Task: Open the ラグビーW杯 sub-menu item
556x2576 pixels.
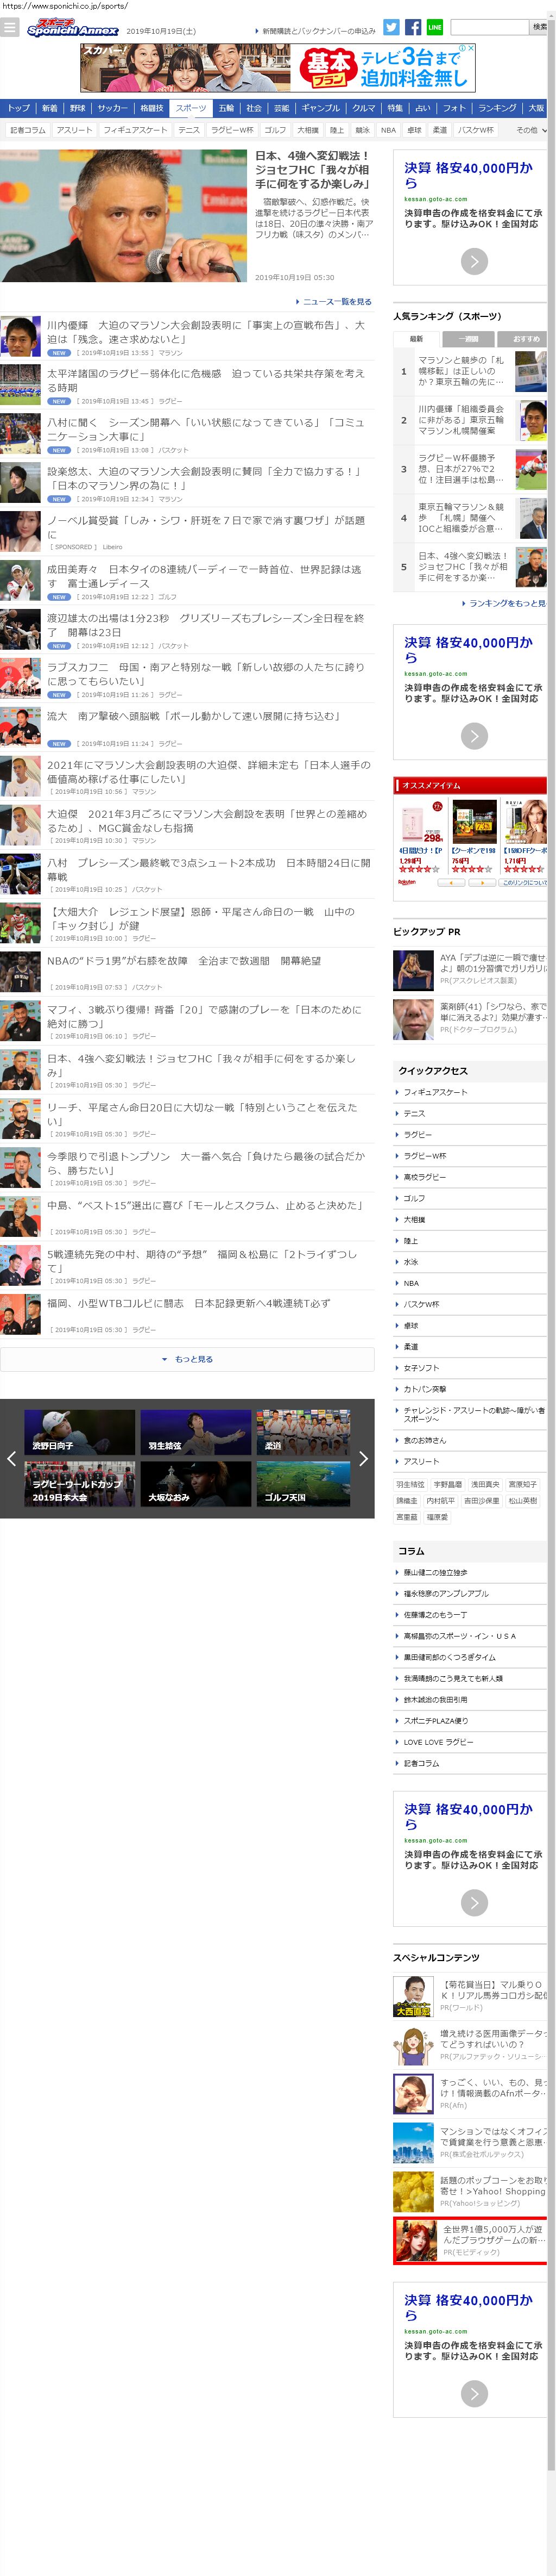Action: click(232, 130)
